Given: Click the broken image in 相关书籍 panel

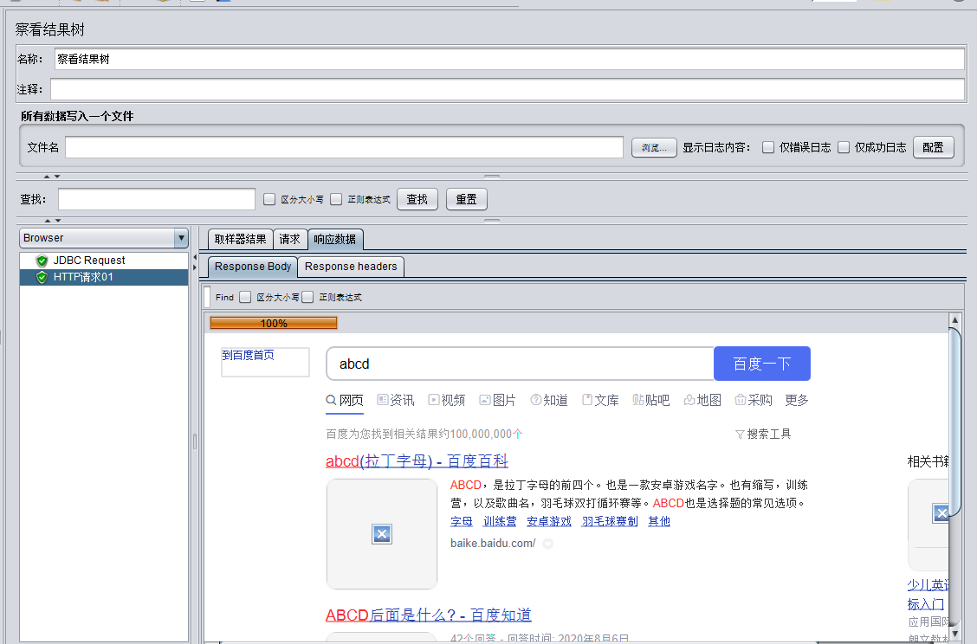Looking at the screenshot, I should (x=941, y=513).
